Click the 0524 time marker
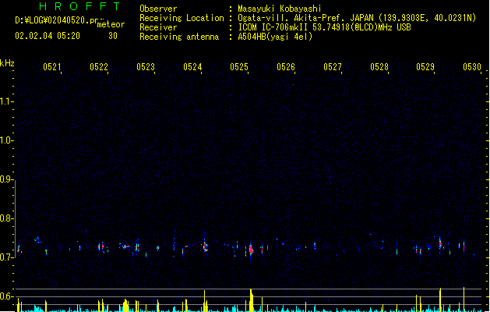Screen dimensions: 490x312 [x=192, y=67]
